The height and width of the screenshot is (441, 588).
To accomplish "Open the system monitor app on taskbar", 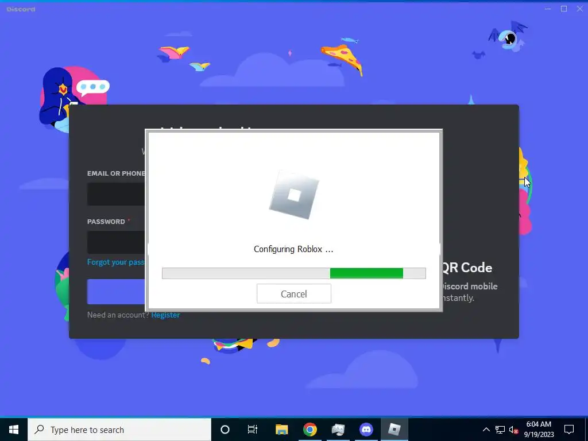I will [x=338, y=430].
